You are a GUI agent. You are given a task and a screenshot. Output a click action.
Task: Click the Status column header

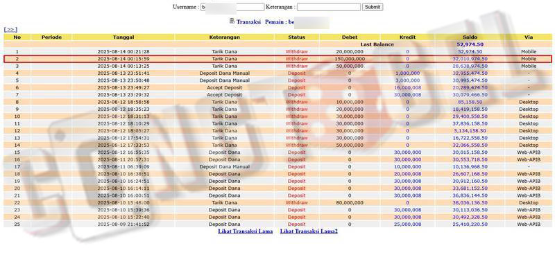297,37
